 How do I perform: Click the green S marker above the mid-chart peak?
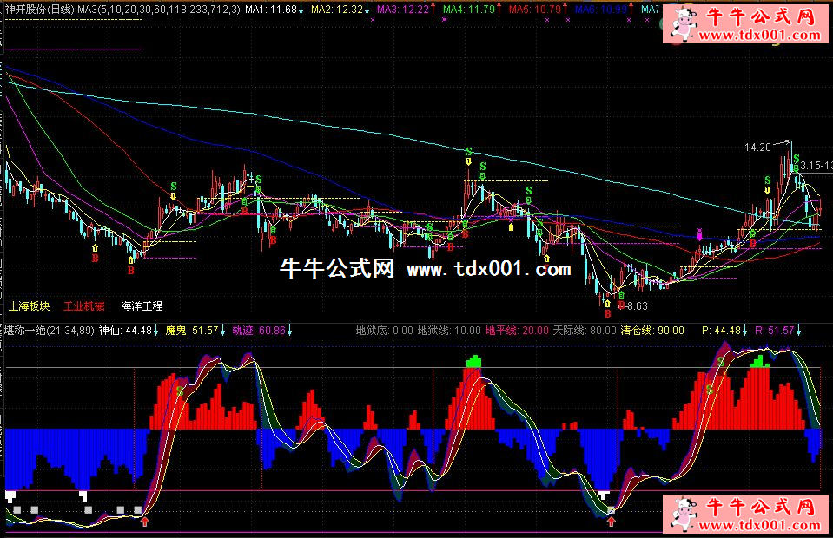click(x=469, y=152)
